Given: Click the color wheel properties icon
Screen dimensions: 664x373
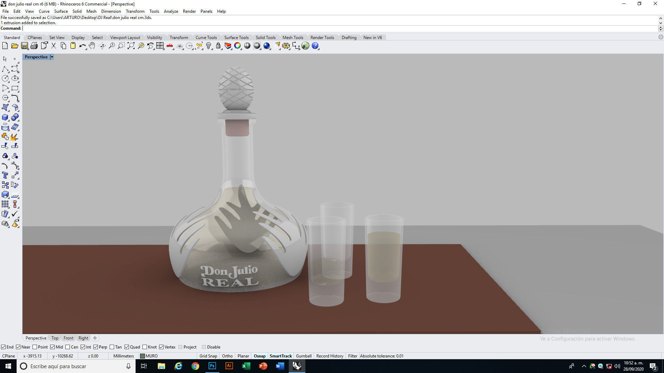Looking at the screenshot, I should coord(238,46).
